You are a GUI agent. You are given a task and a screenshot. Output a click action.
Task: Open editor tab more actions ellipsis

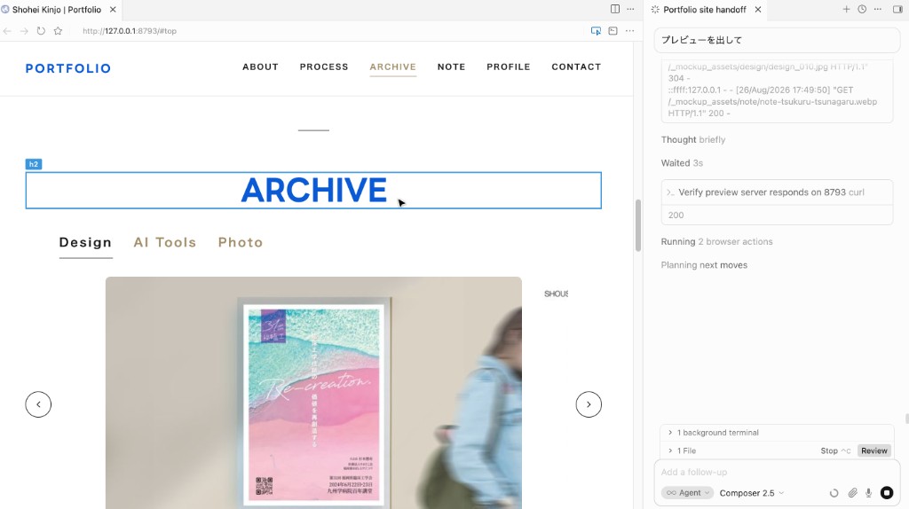coord(631,9)
